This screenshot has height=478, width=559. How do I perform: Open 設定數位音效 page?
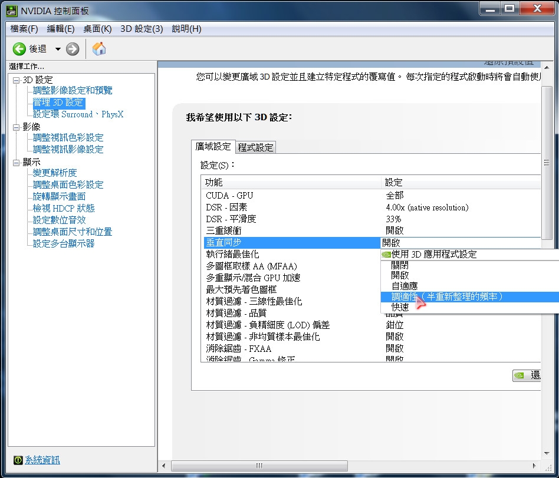click(x=59, y=220)
